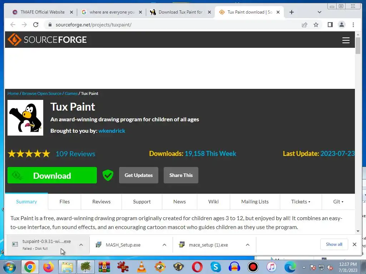The width and height of the screenshot is (366, 274).
Task: Open the Wiki tab
Action: (x=214, y=202)
